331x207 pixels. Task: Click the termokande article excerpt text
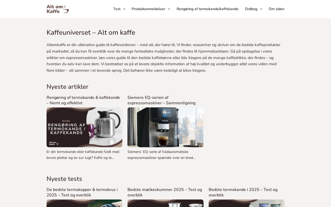[83, 155]
